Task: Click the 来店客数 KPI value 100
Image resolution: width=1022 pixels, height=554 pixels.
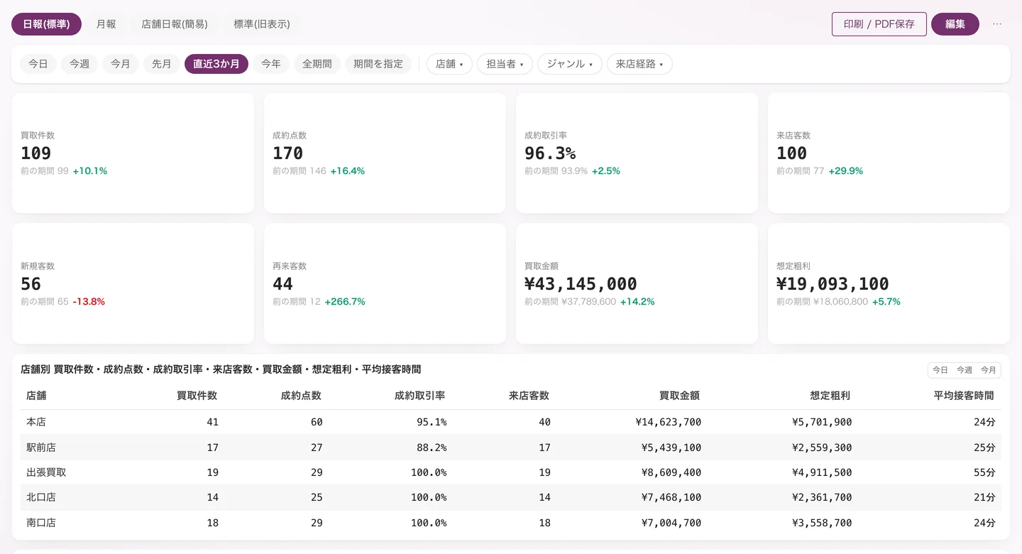Action: 792,153
